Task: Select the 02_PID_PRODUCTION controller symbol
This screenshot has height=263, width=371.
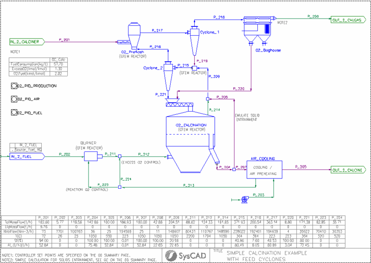Action: pos(14,86)
